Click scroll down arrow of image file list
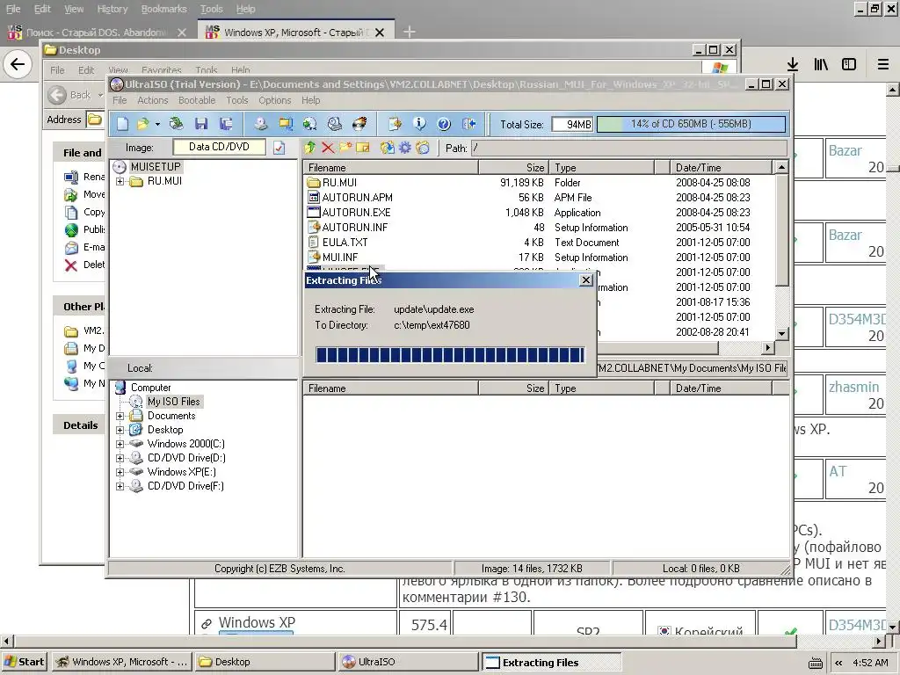This screenshot has width=900, height=675. (x=781, y=333)
